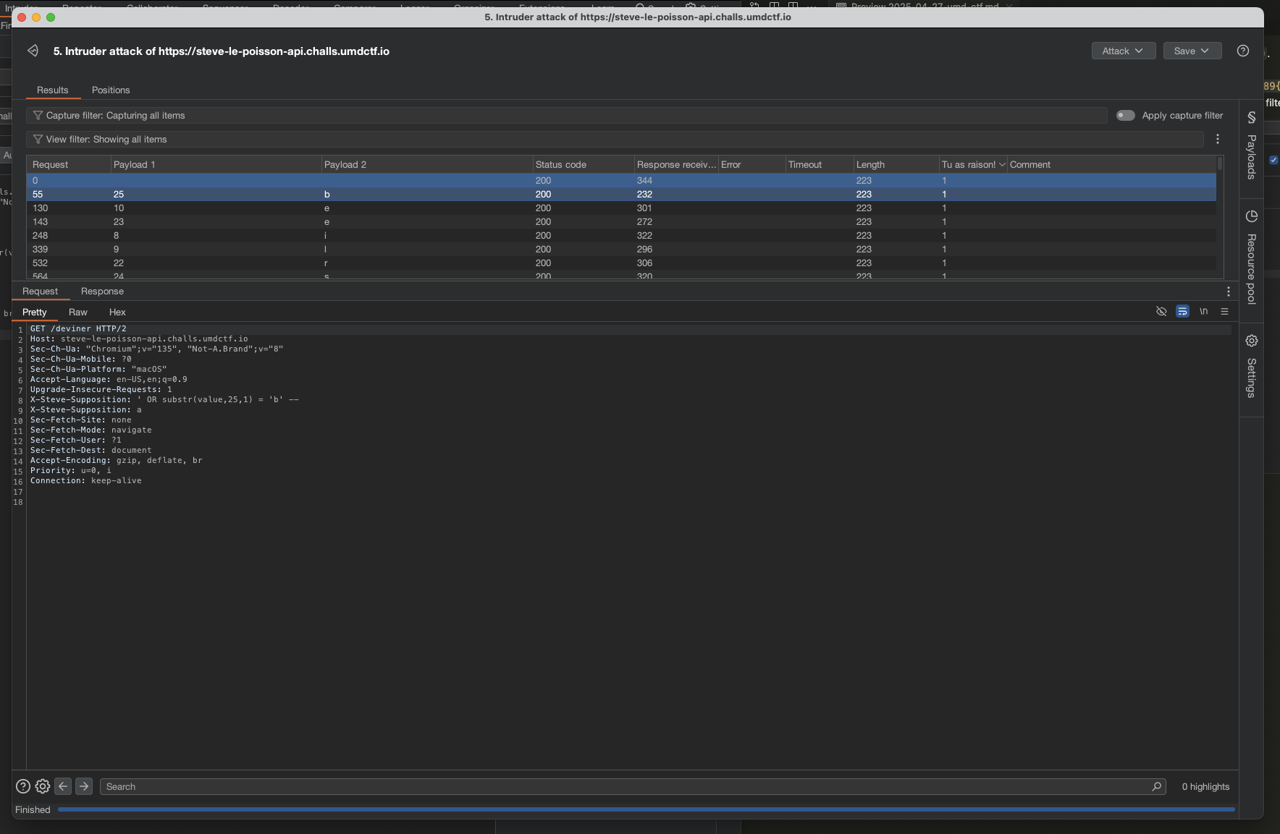Sort by the Length column header
This screenshot has height=834, width=1280.
(x=895, y=165)
